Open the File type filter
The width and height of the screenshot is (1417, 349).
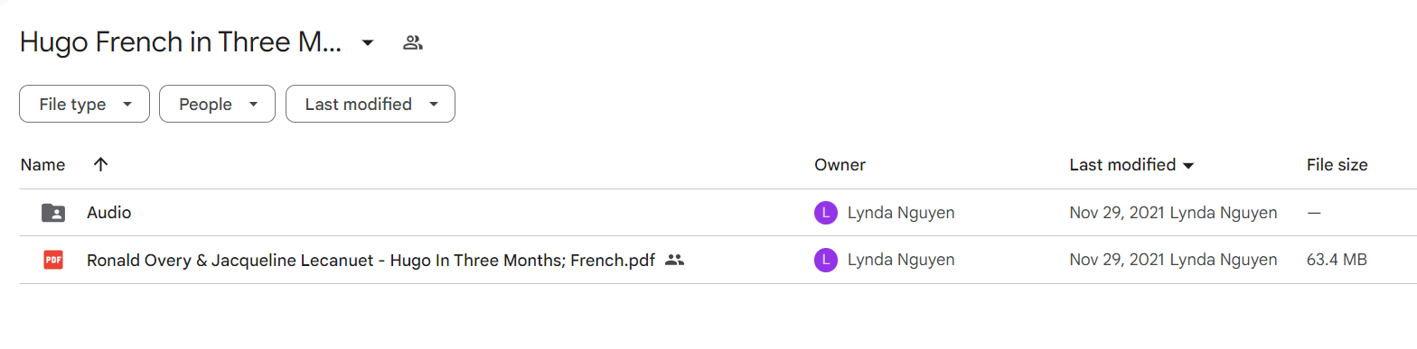click(84, 104)
